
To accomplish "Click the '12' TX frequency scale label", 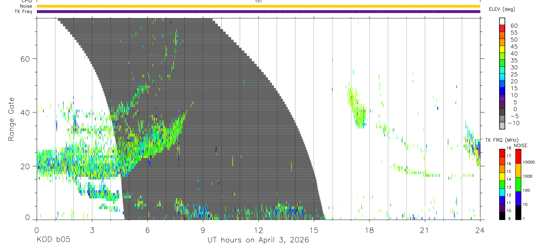I will click(x=509, y=195).
